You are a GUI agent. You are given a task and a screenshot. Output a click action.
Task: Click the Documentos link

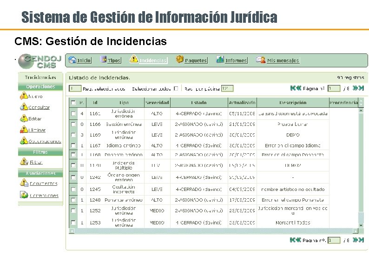[x=44, y=183]
